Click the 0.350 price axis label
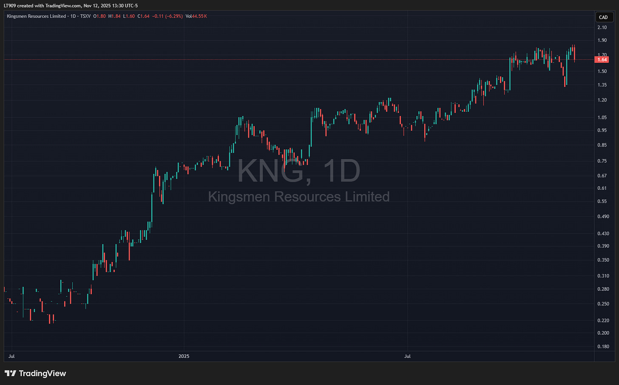The height and width of the screenshot is (385, 619). (x=603, y=260)
